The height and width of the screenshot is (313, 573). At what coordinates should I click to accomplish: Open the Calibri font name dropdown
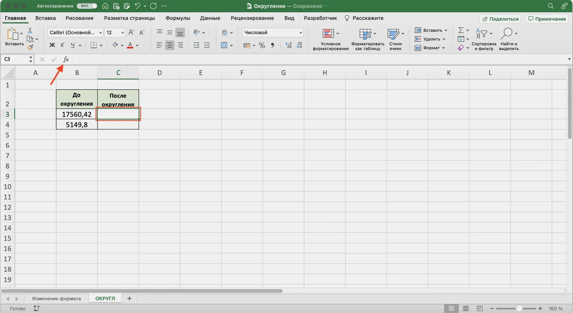pos(100,33)
